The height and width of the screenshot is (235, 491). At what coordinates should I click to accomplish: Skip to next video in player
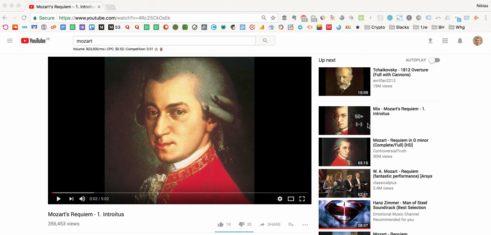71,199
